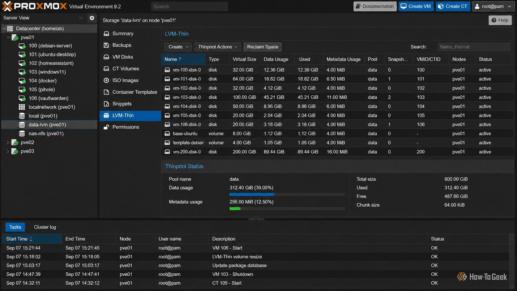
Task: Expand the pve03 node
Action: (x=8, y=151)
